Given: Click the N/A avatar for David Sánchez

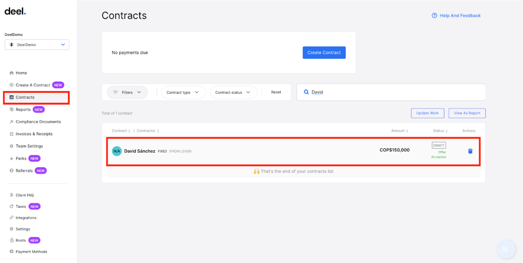Looking at the screenshot, I should click(117, 151).
